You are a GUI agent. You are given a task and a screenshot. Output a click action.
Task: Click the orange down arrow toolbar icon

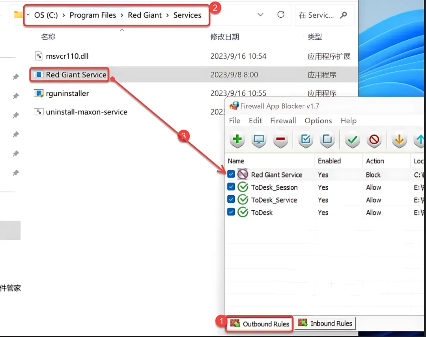[x=399, y=140]
